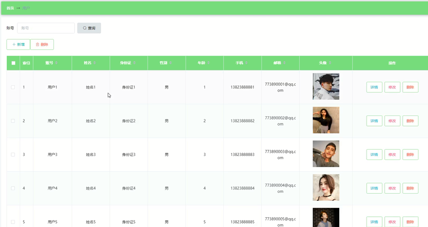Go to 首页 in the breadcrumb
The image size is (428, 227).
pyautogui.click(x=10, y=8)
